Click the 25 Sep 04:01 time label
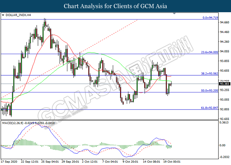 click(50, 162)
